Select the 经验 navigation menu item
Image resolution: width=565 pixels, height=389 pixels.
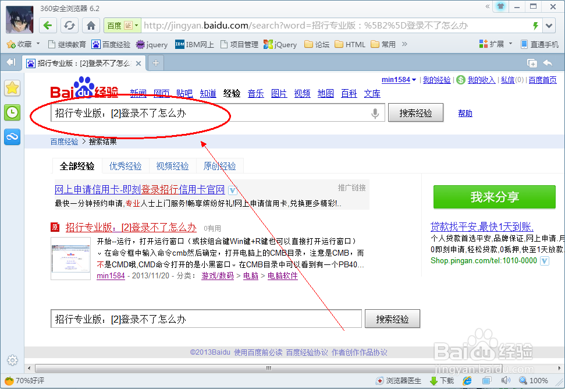(232, 93)
